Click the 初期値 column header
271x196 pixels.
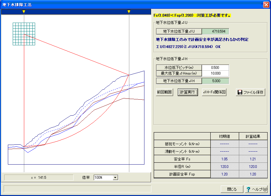coord(224,137)
